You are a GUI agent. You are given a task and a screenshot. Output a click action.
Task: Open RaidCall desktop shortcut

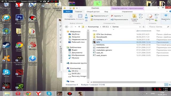(33, 6)
